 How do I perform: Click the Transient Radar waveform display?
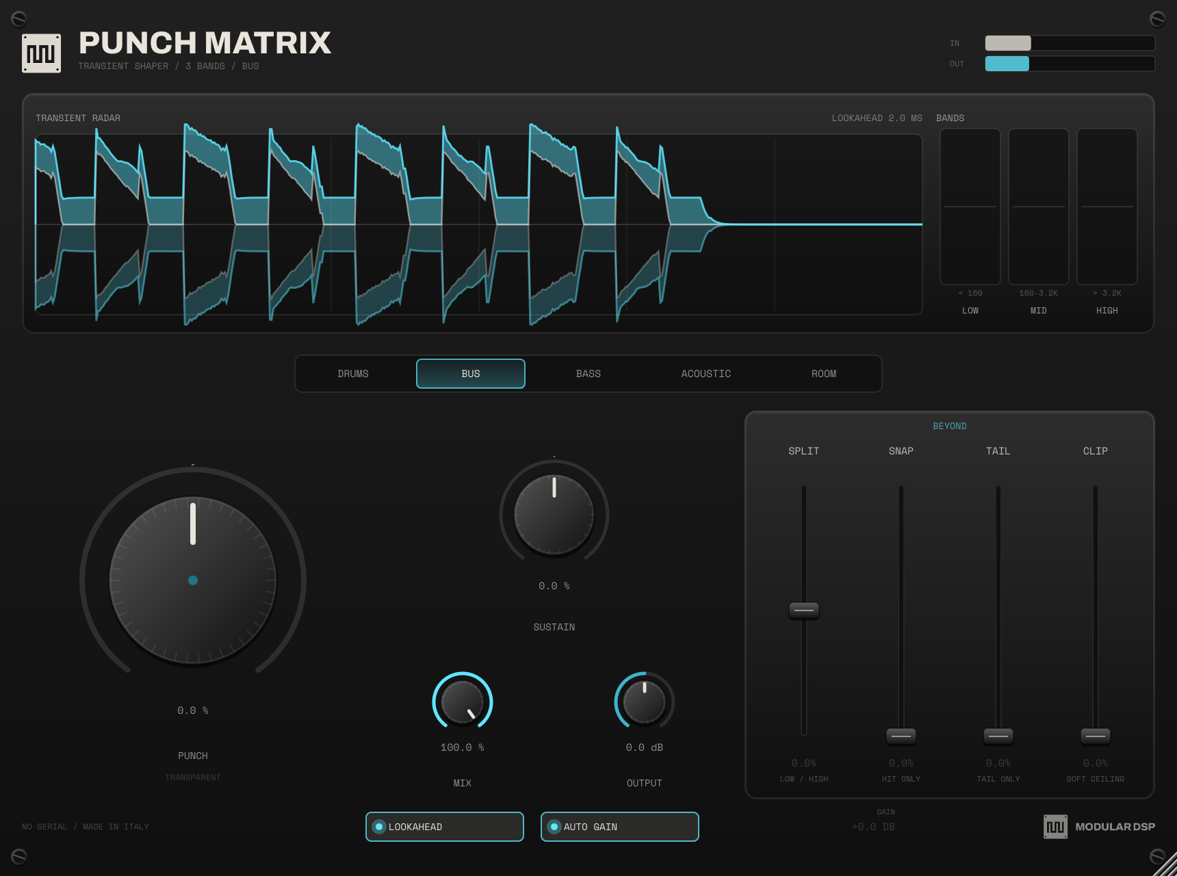479,224
